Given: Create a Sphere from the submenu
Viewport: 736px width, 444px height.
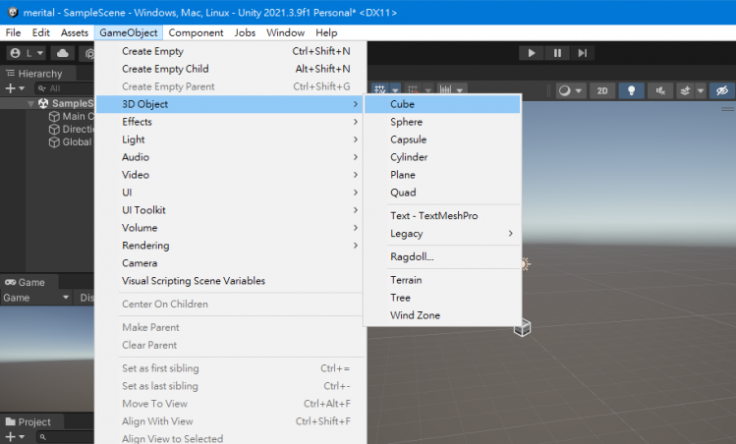Looking at the screenshot, I should 442,122.
